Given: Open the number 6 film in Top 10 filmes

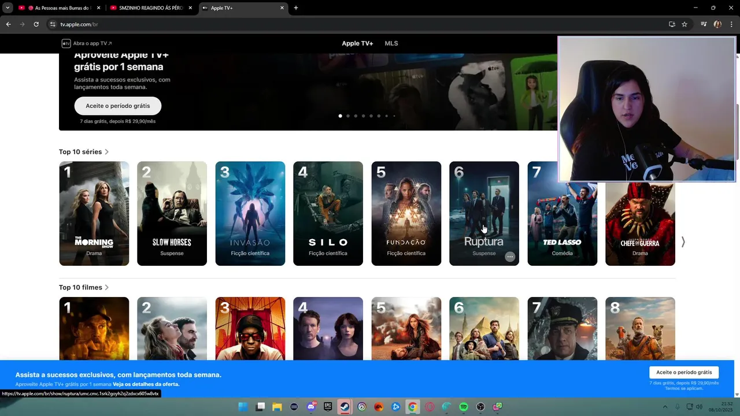Looking at the screenshot, I should [x=484, y=328].
